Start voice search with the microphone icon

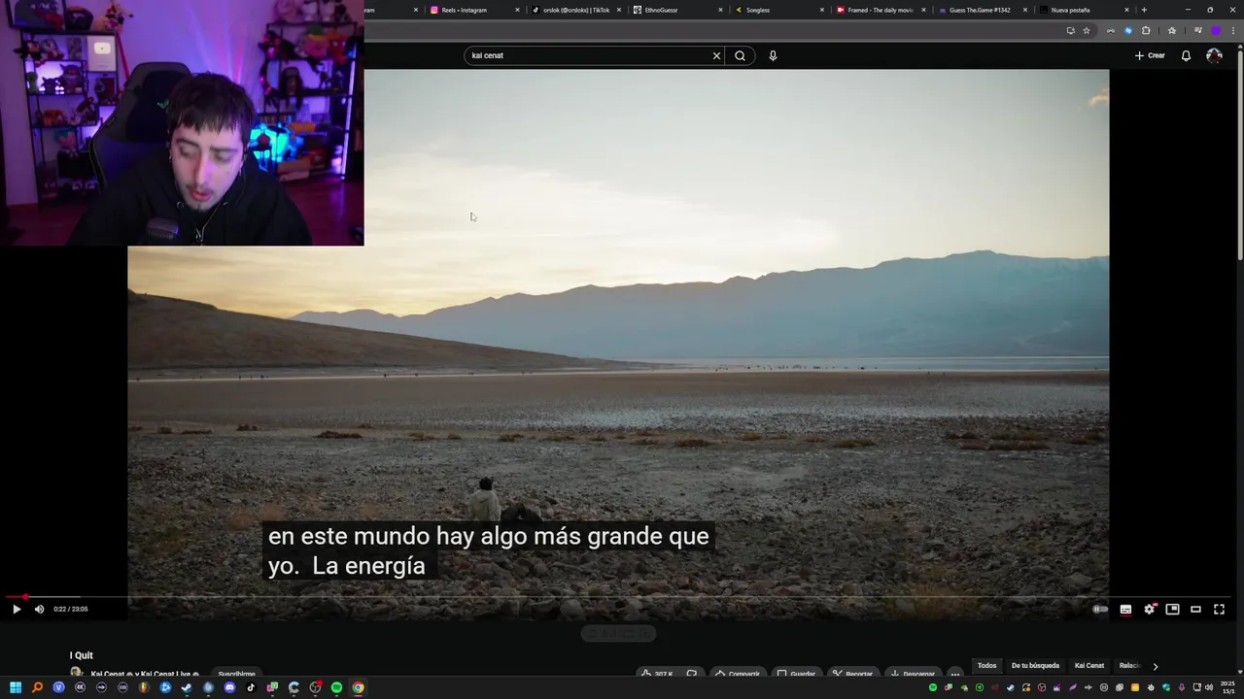773,55
